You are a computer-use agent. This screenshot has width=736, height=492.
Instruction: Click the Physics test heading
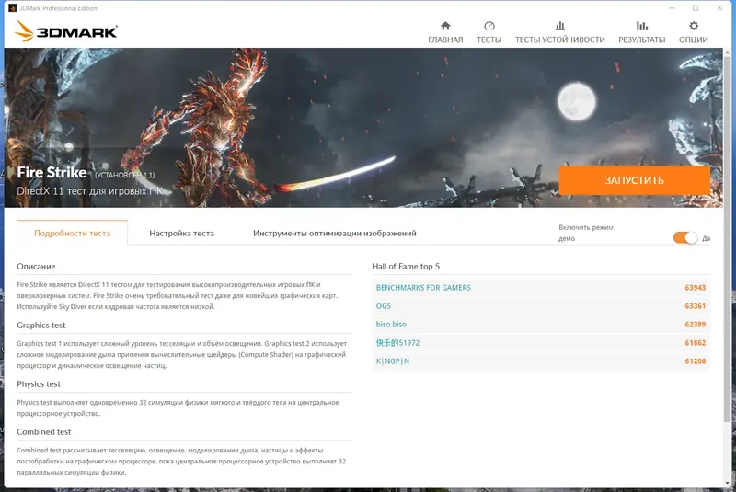point(39,384)
